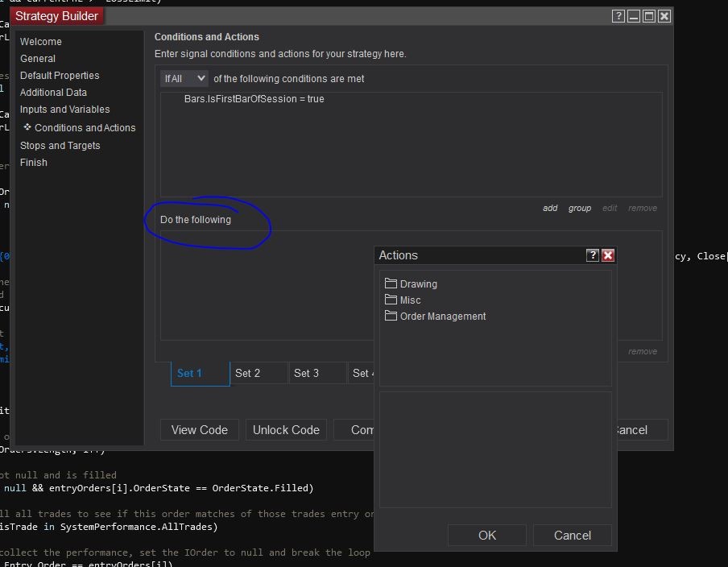Click OK in the Actions dialog
This screenshot has width=728, height=567.
[487, 536]
